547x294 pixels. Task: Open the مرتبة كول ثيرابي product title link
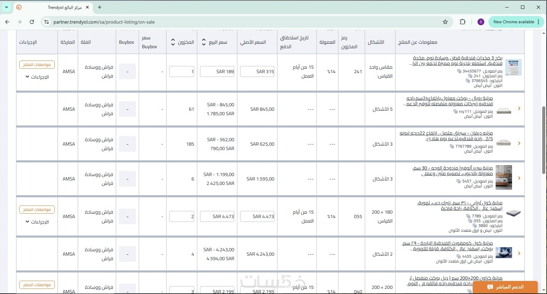(x=460, y=205)
